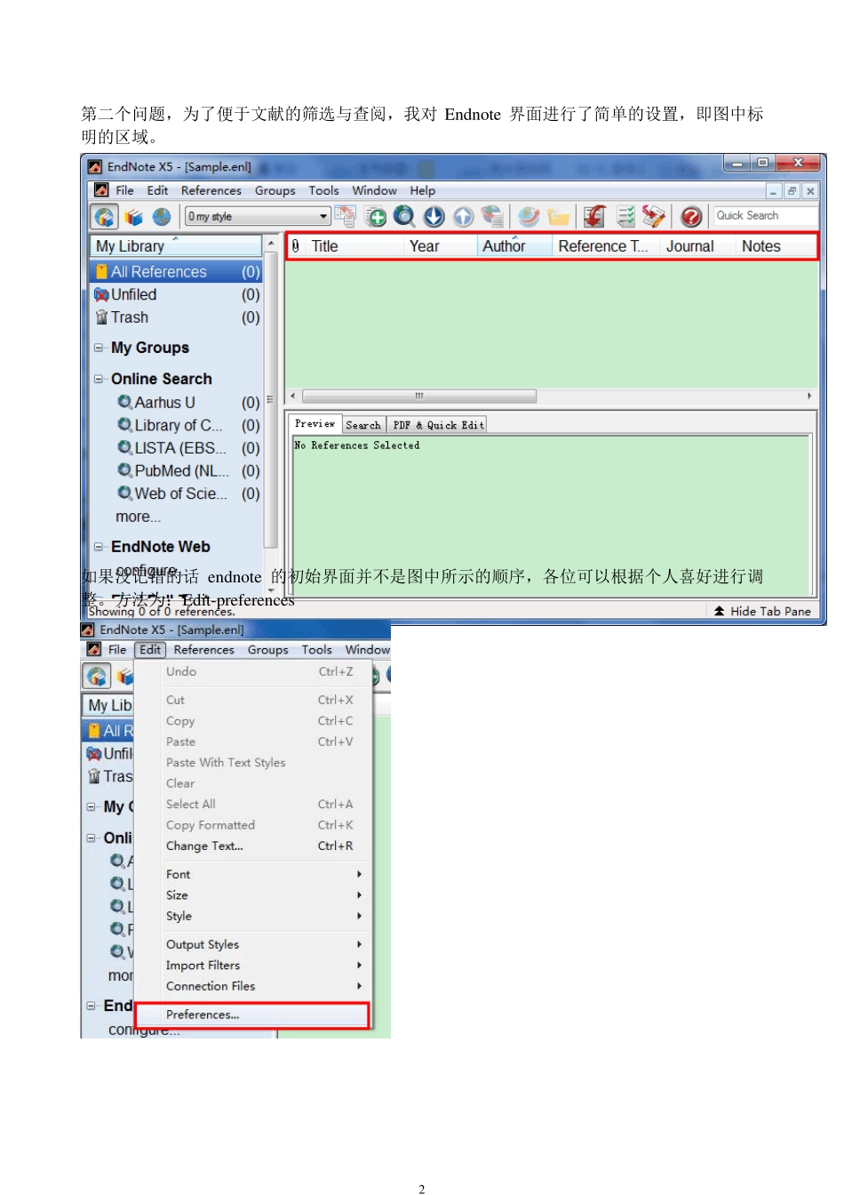Screen dimensions: 844x1195
Task: Click the Import down-arrow toolbar icon
Action: [434, 216]
